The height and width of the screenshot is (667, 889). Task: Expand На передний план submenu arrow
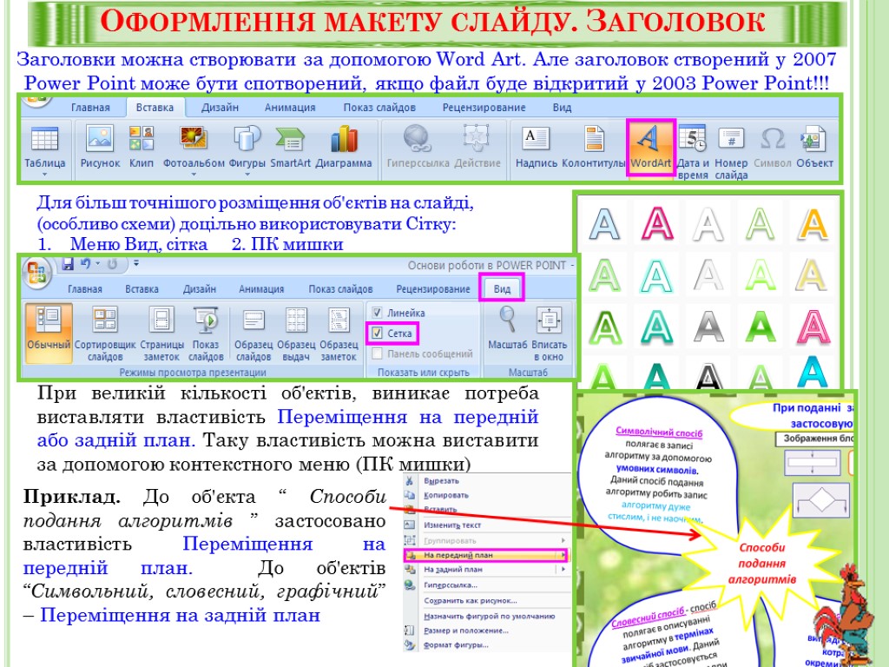pyautogui.click(x=563, y=555)
